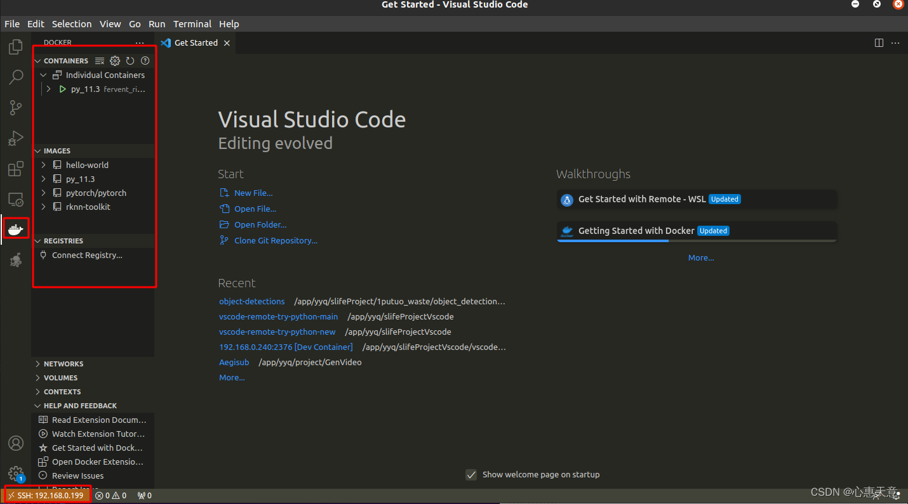Open the Go menu
This screenshot has width=908, height=504.
(135, 24)
